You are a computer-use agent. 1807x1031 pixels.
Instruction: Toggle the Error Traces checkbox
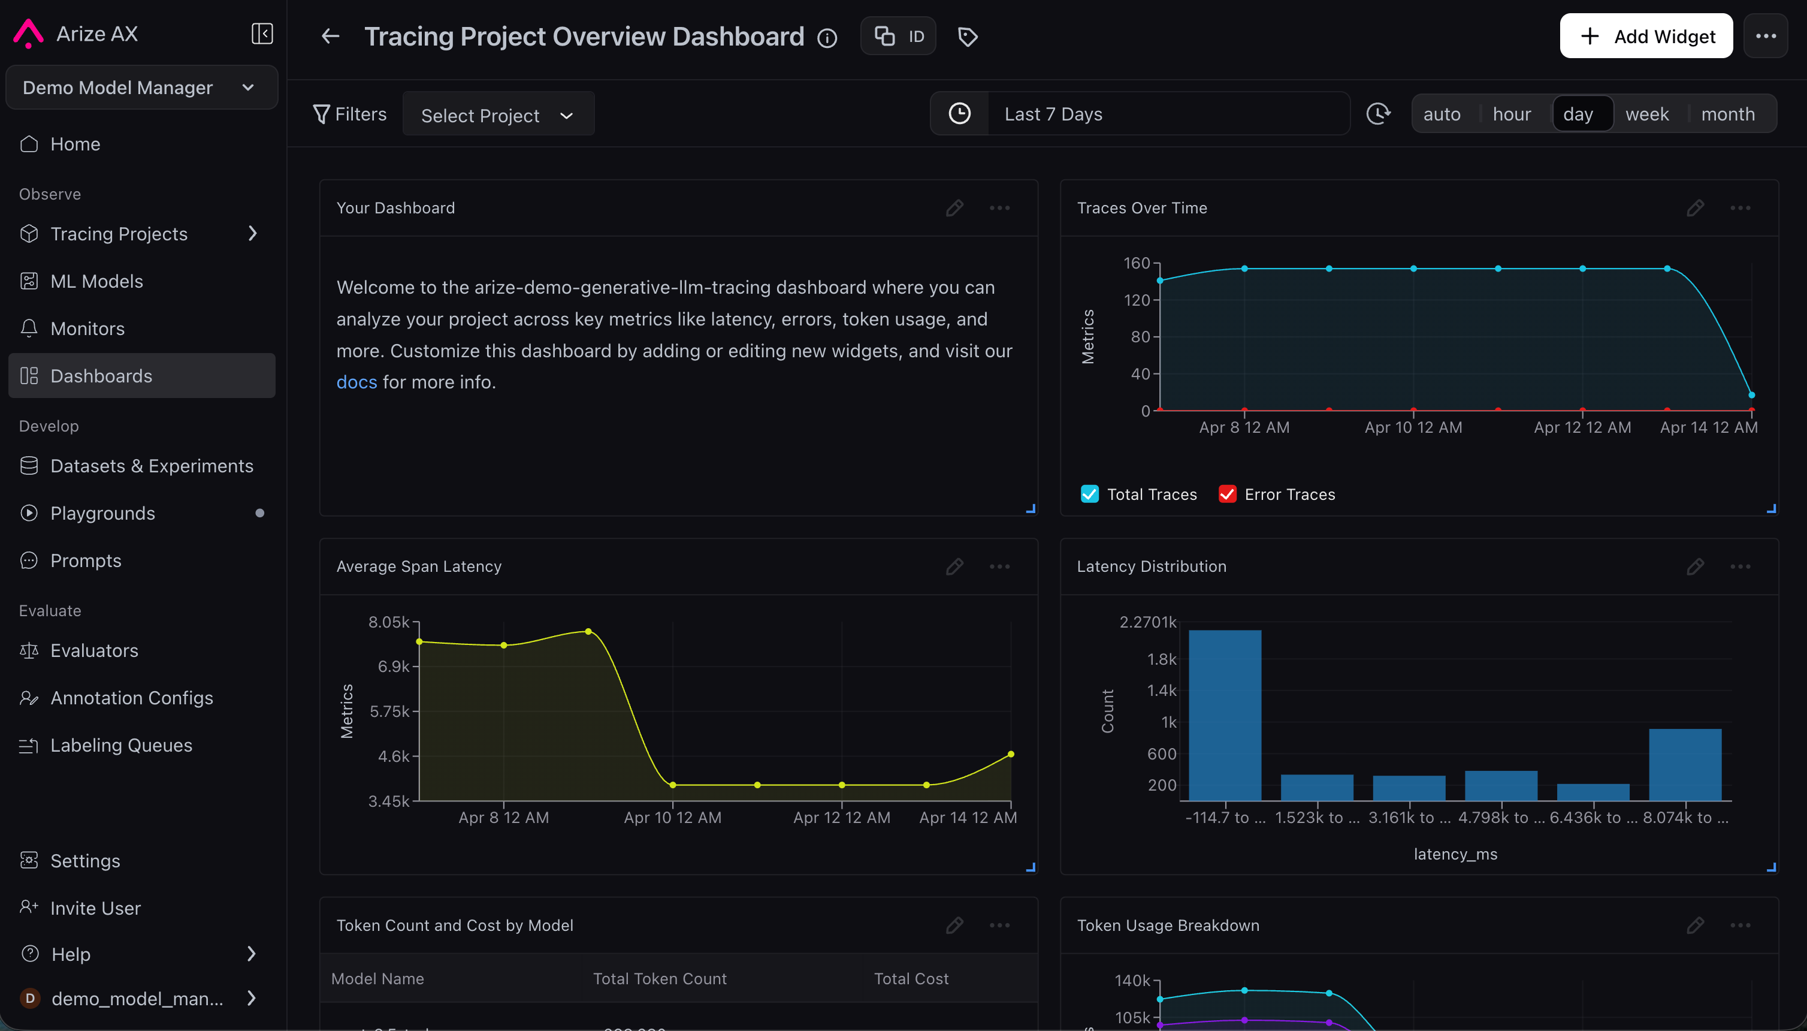(1227, 493)
